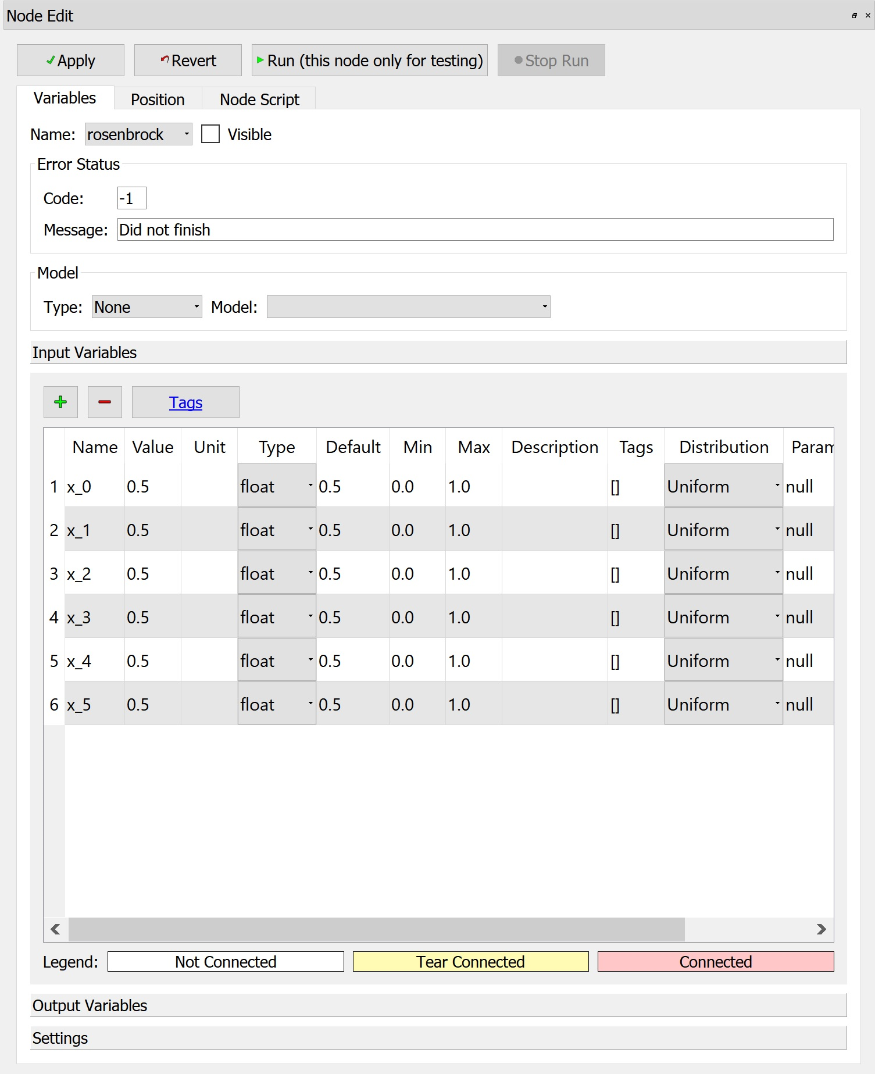Click the Distribution column header
The image size is (875, 1074).
(724, 447)
